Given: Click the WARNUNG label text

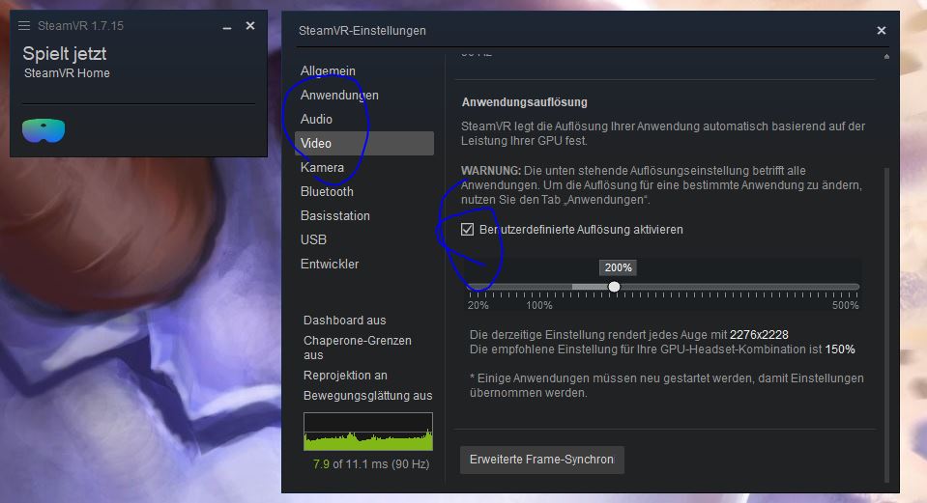Looking at the screenshot, I should 491,171.
